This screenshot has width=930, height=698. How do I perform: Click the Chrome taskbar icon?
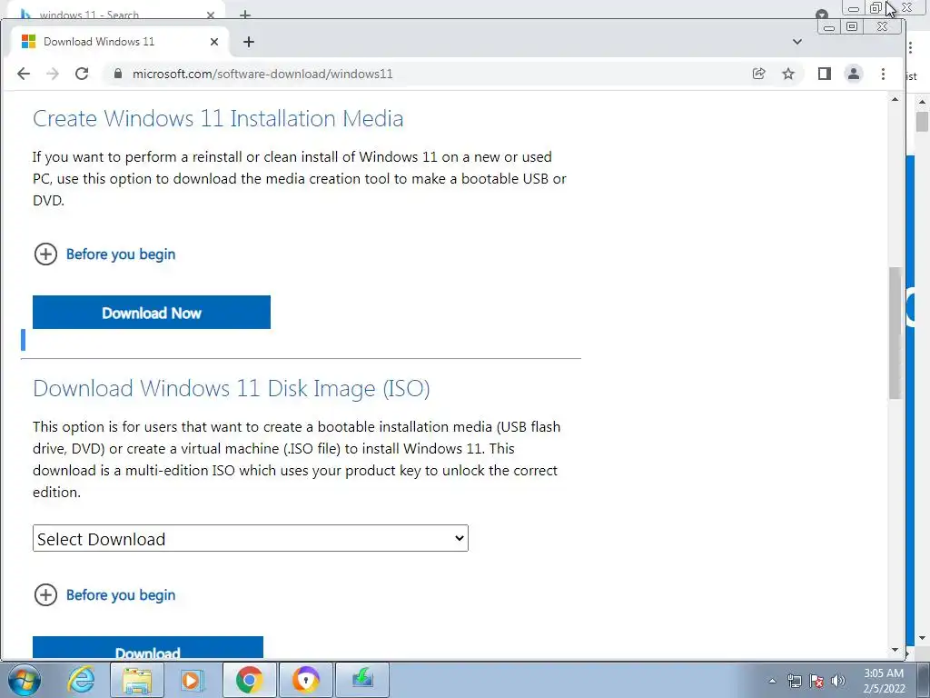tap(249, 680)
